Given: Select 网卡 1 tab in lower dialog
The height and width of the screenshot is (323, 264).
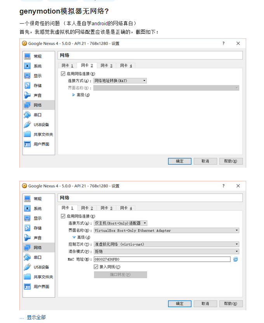Looking at the screenshot, I should point(67,208).
